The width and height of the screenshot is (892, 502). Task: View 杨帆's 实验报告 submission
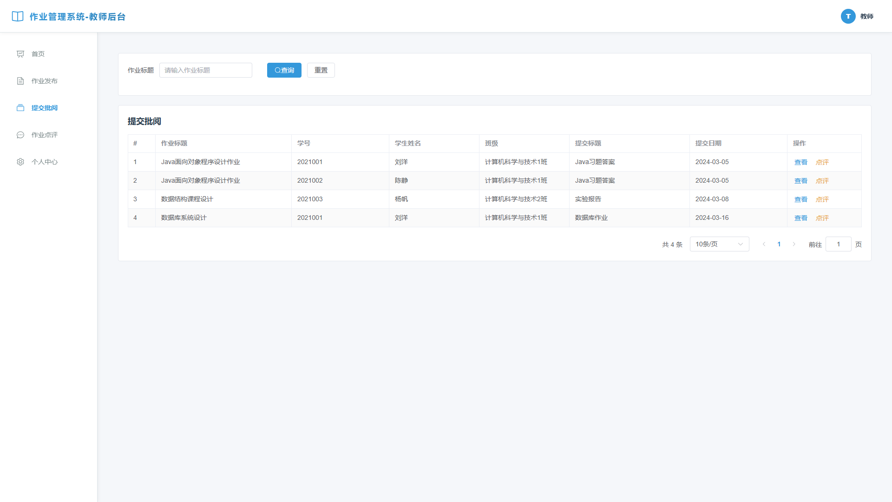(x=800, y=199)
